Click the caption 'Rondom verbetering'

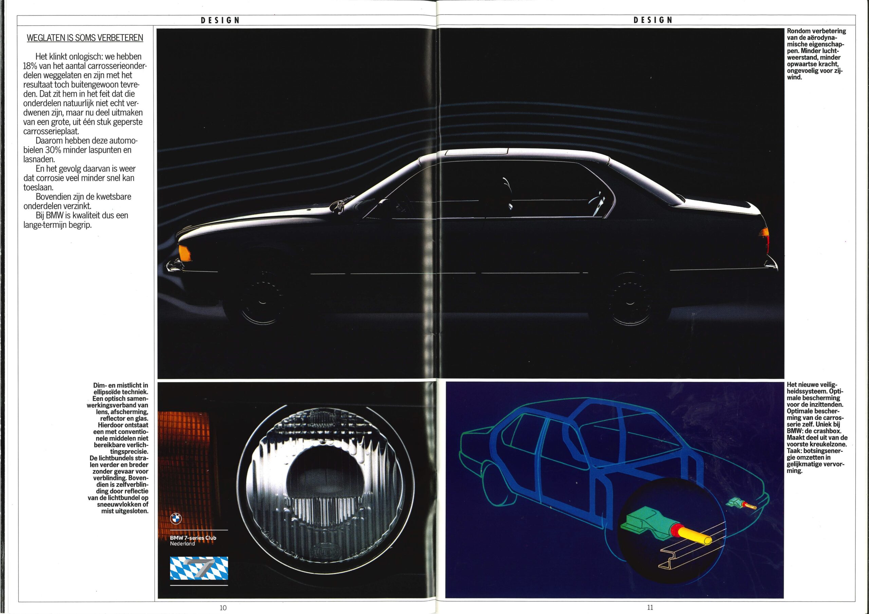click(817, 54)
